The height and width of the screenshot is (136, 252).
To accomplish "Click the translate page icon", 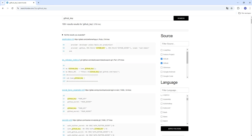I will click(x=227, y=8).
